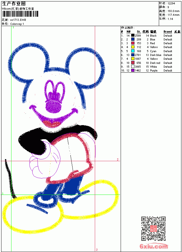Choose the Cyan color swatch
182x252 pixels.
[133, 51]
